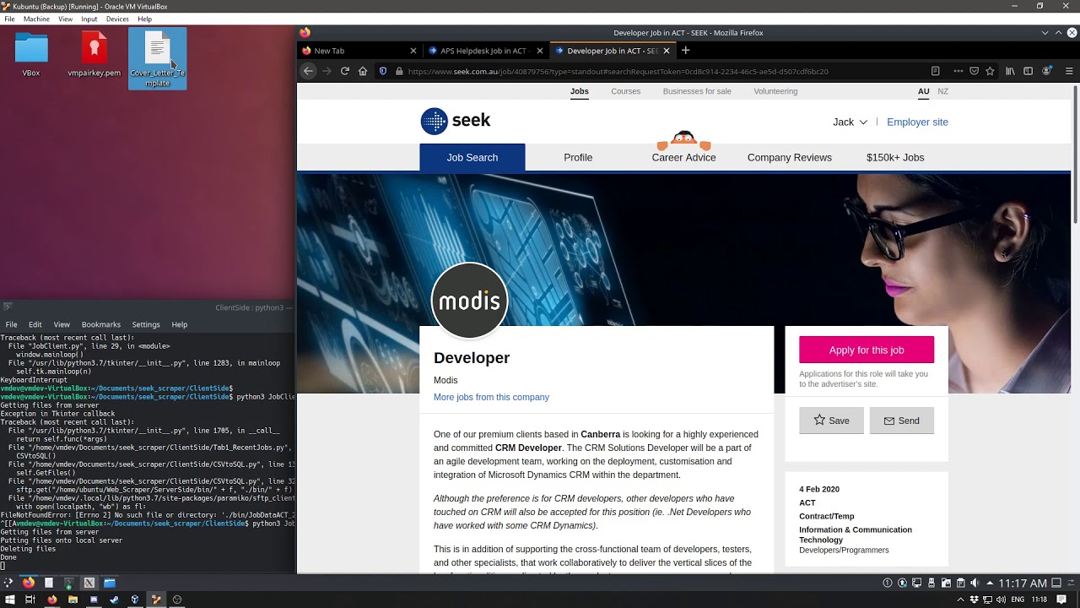Open terminal Edit menu
Viewport: 1080px width, 608px height.
coord(35,324)
